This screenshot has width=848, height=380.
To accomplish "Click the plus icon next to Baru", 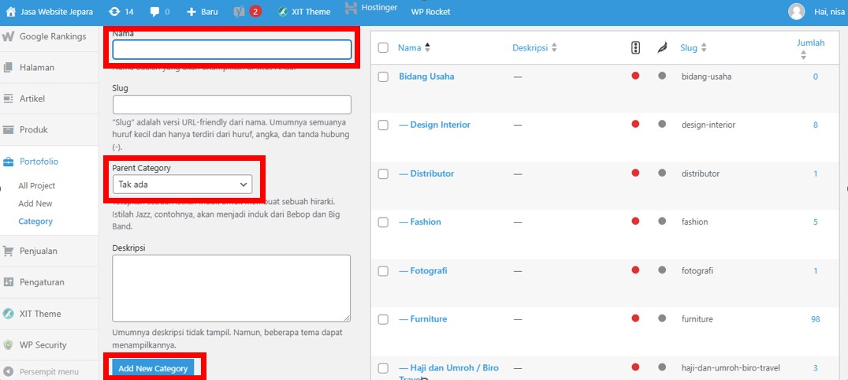I will pyautogui.click(x=192, y=11).
